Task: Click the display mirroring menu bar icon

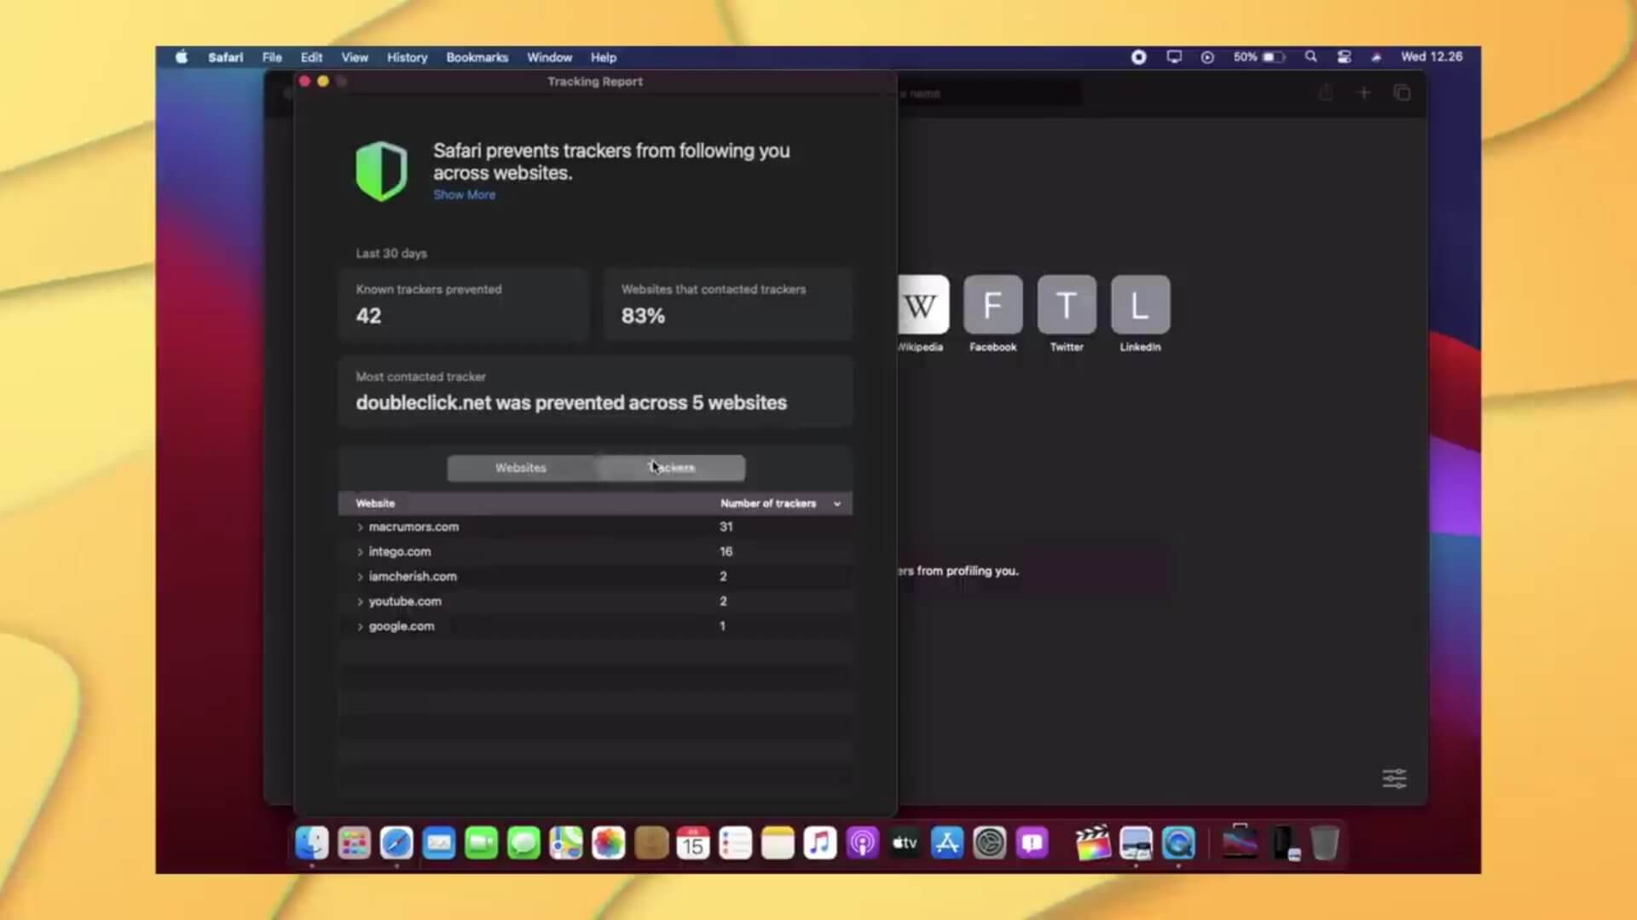Action: [1174, 57]
